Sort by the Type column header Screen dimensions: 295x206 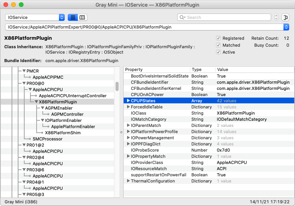[x=203, y=69]
